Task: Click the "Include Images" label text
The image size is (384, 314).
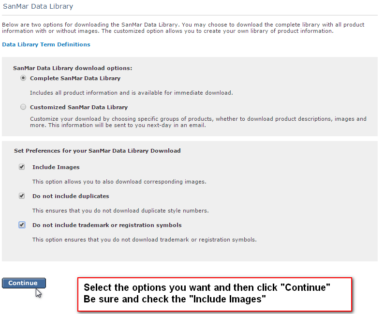Action: pos(56,167)
